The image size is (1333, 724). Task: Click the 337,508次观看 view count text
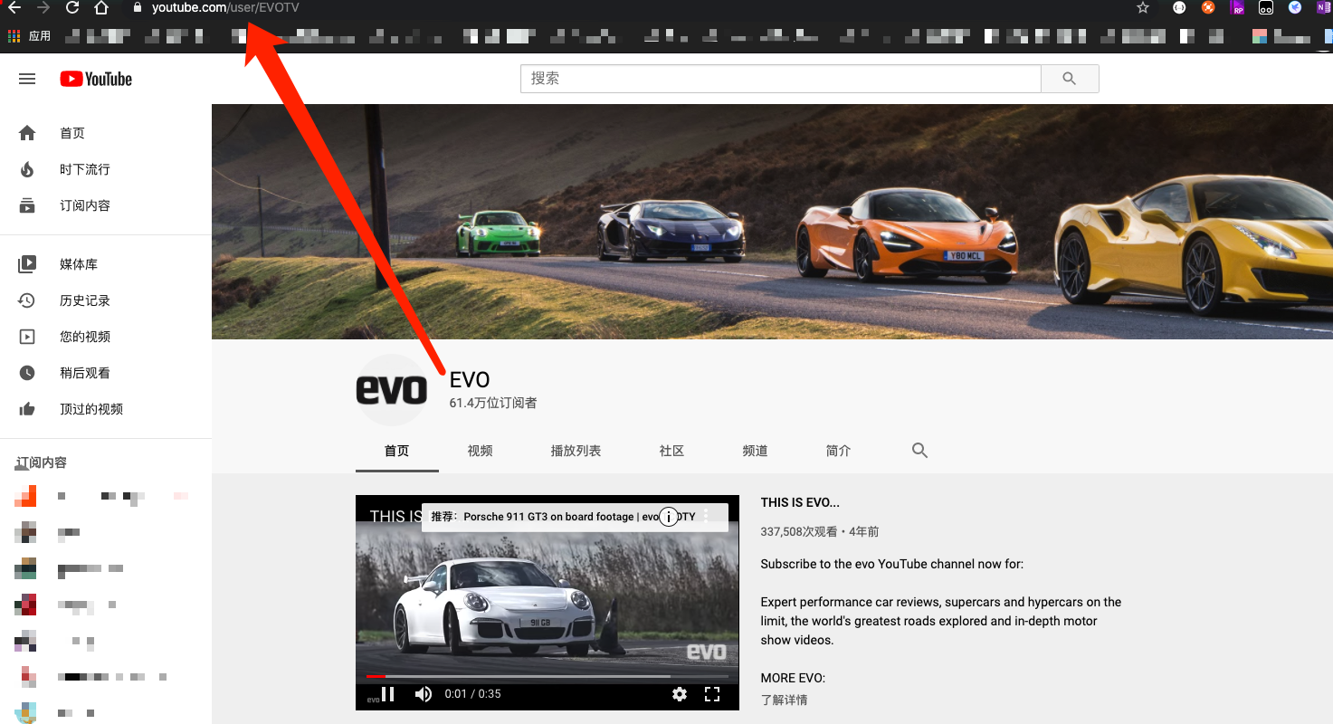click(799, 531)
